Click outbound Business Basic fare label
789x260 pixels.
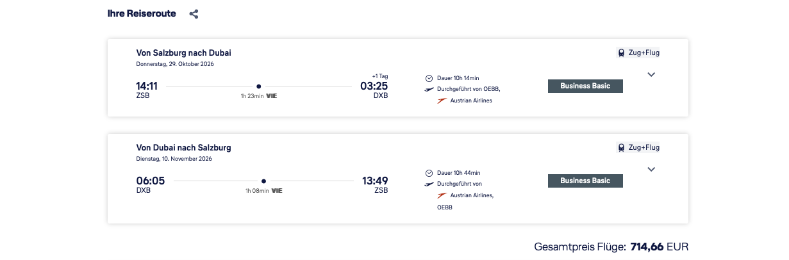[585, 86]
